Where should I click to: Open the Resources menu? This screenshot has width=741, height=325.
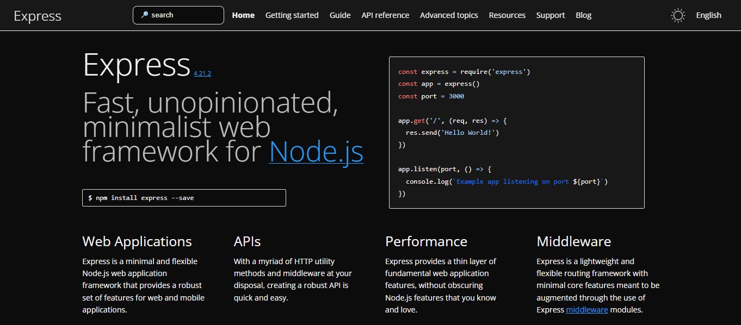click(507, 15)
